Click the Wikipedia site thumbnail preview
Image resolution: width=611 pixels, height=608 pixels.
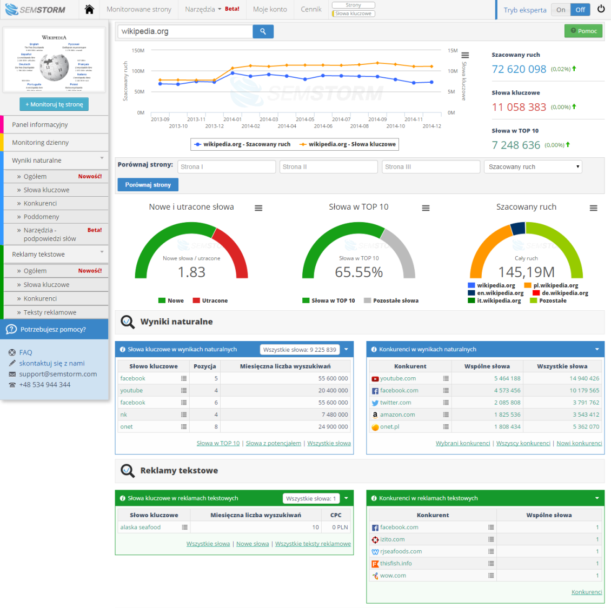click(54, 61)
